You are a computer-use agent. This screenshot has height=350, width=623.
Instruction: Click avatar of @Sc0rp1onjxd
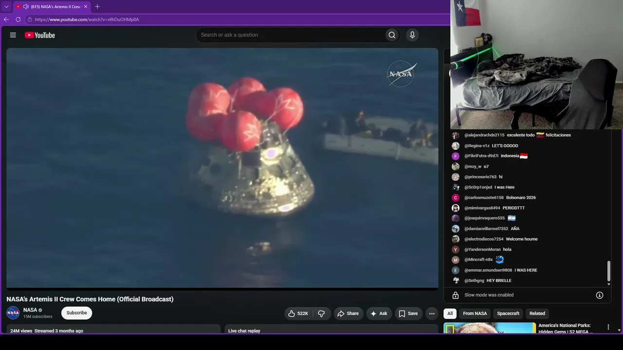coord(456,187)
